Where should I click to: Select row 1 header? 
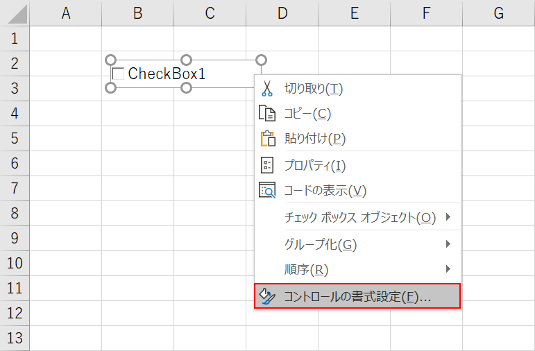click(15, 39)
